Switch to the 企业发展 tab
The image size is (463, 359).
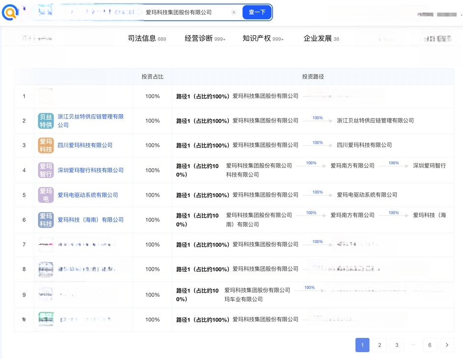pyautogui.click(x=321, y=38)
